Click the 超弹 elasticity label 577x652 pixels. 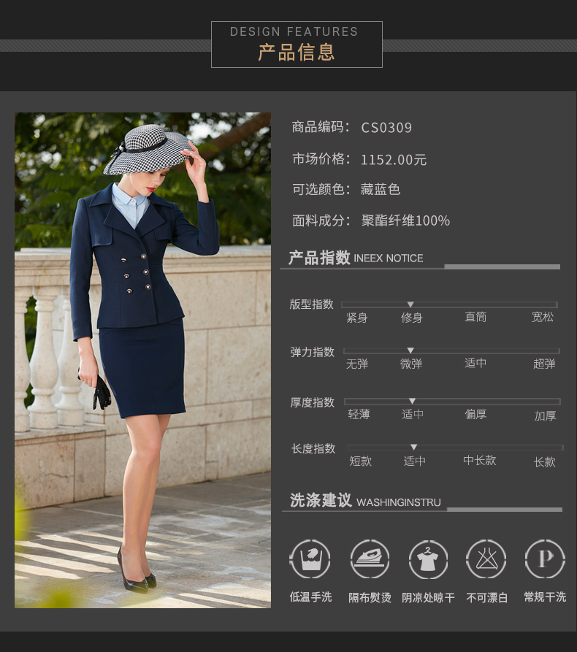click(x=544, y=364)
